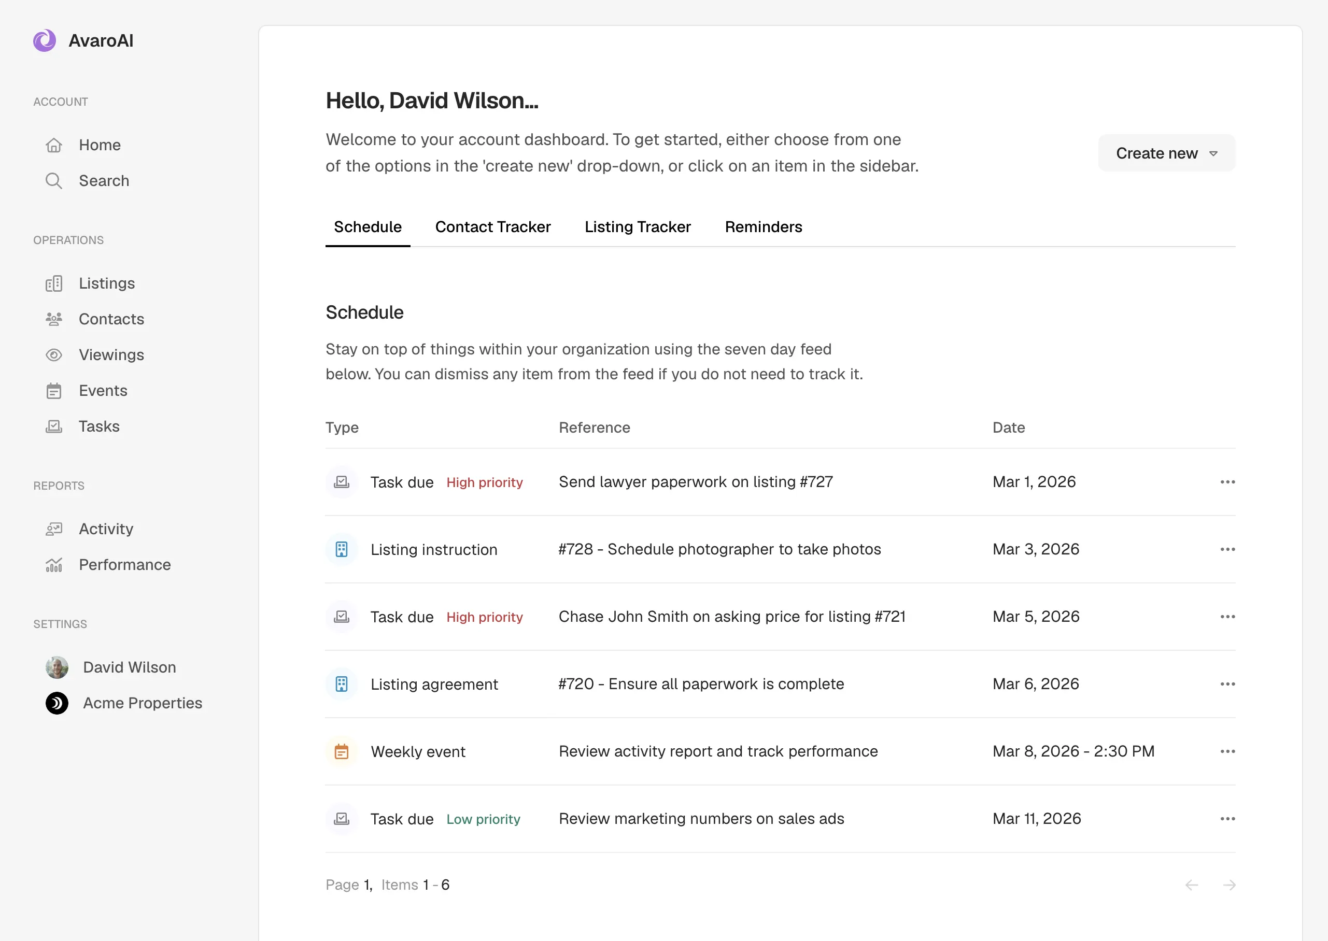The height and width of the screenshot is (941, 1328).
Task: Open options menu for the Weekly event row
Action: pos(1227,751)
